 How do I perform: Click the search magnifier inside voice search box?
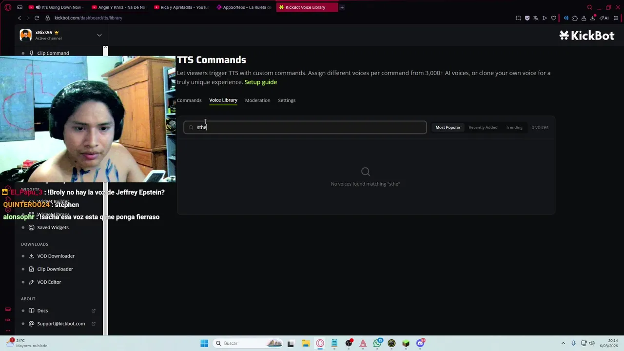[191, 127]
